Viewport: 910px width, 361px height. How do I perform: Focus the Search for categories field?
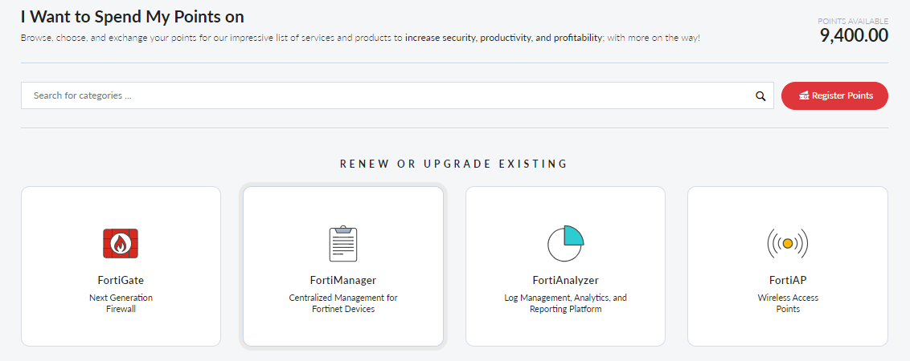(398, 95)
